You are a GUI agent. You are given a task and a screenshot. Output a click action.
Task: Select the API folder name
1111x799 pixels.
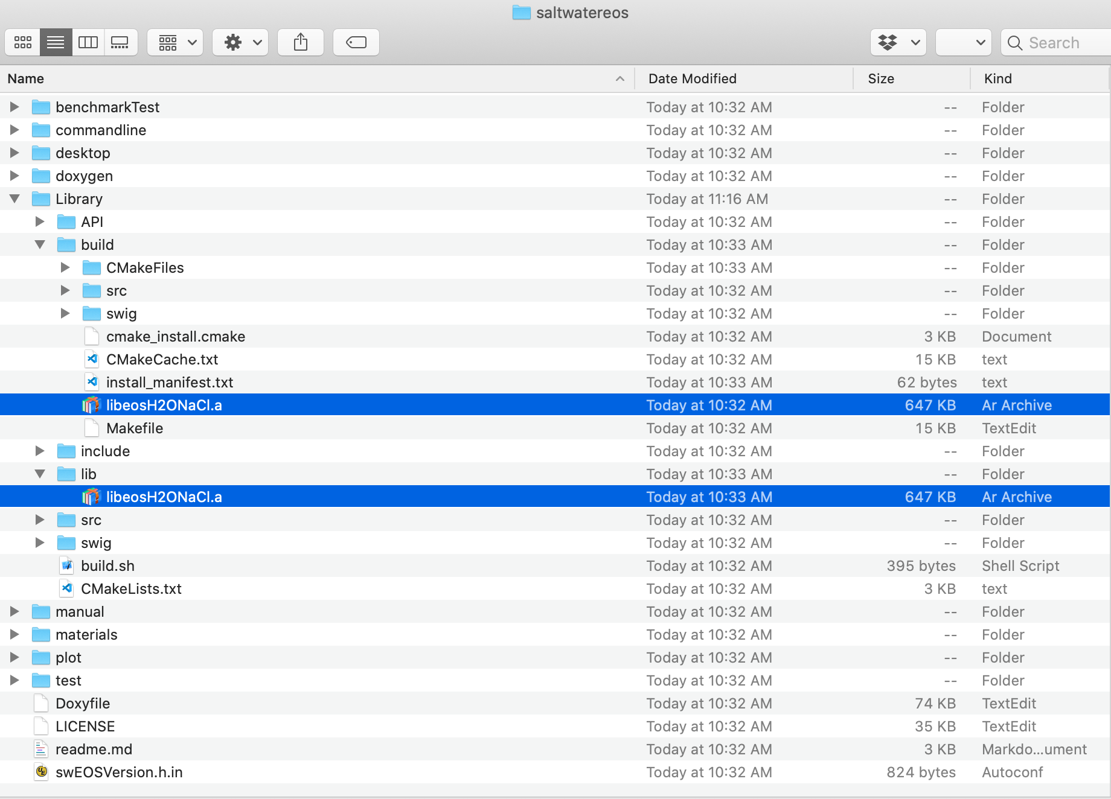coord(92,221)
